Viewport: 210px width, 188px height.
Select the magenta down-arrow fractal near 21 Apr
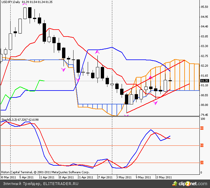point(78,80)
